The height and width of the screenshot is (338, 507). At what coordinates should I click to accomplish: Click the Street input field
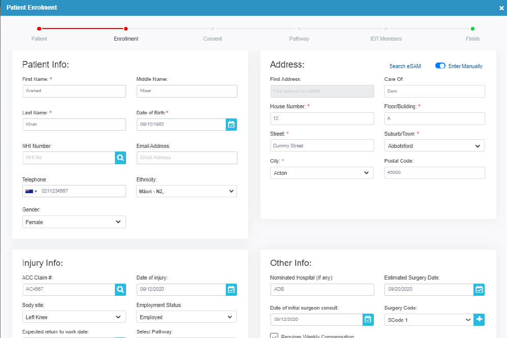(322, 146)
